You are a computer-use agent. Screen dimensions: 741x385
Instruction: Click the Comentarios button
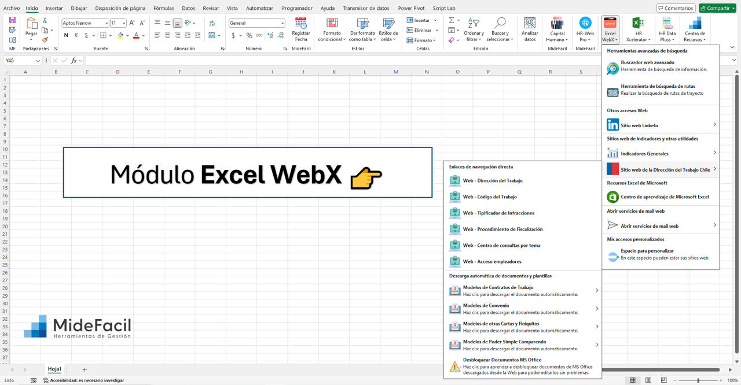coord(676,8)
